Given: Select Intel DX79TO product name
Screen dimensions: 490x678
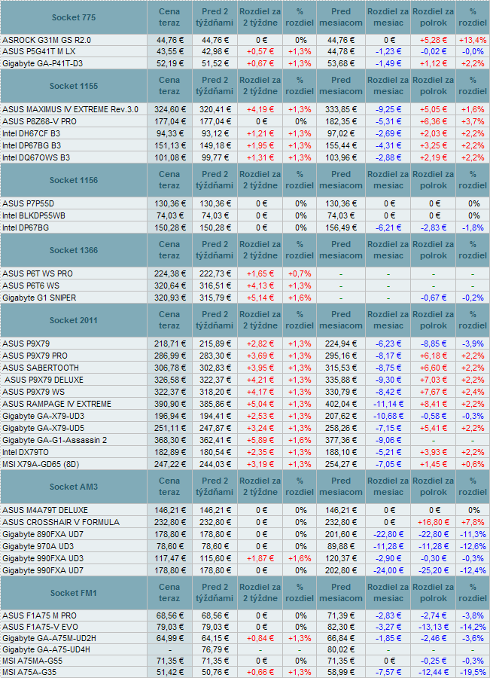Looking at the screenshot, I should coord(26,453).
